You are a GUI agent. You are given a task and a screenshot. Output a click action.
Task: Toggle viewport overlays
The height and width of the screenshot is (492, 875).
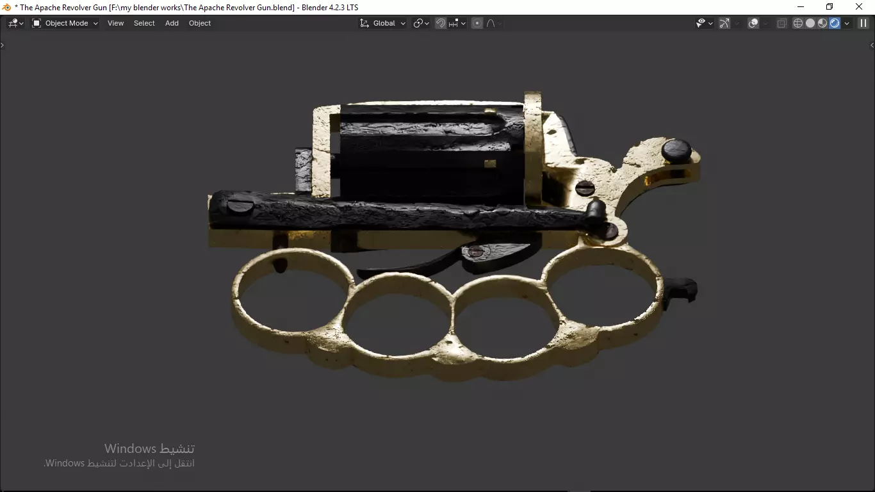pos(754,23)
